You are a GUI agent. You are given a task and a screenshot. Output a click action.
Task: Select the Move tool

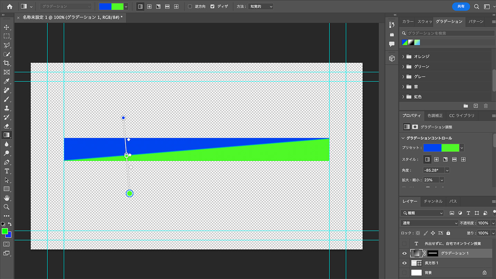tap(7, 27)
